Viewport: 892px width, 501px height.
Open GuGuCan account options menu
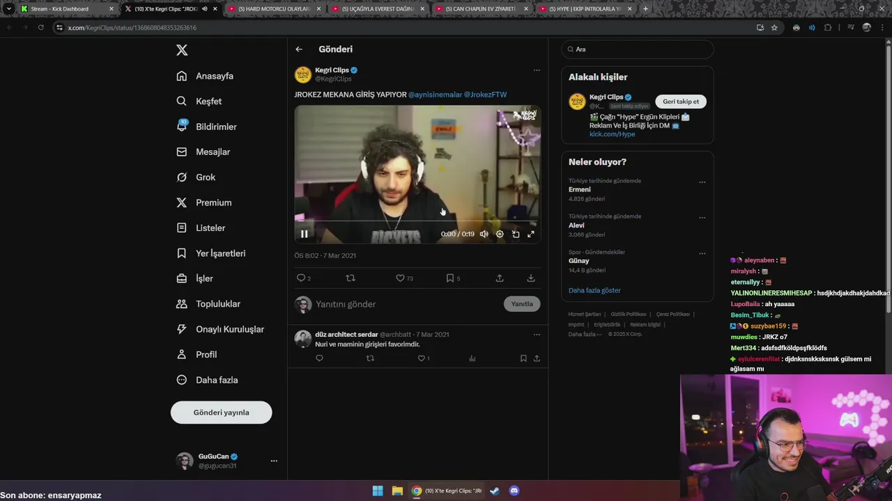(274, 461)
